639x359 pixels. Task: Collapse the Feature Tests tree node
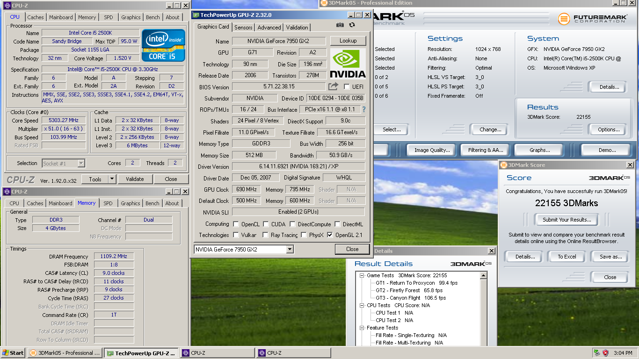(x=362, y=328)
